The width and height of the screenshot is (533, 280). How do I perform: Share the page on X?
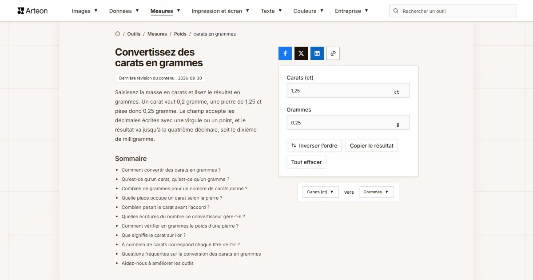301,53
